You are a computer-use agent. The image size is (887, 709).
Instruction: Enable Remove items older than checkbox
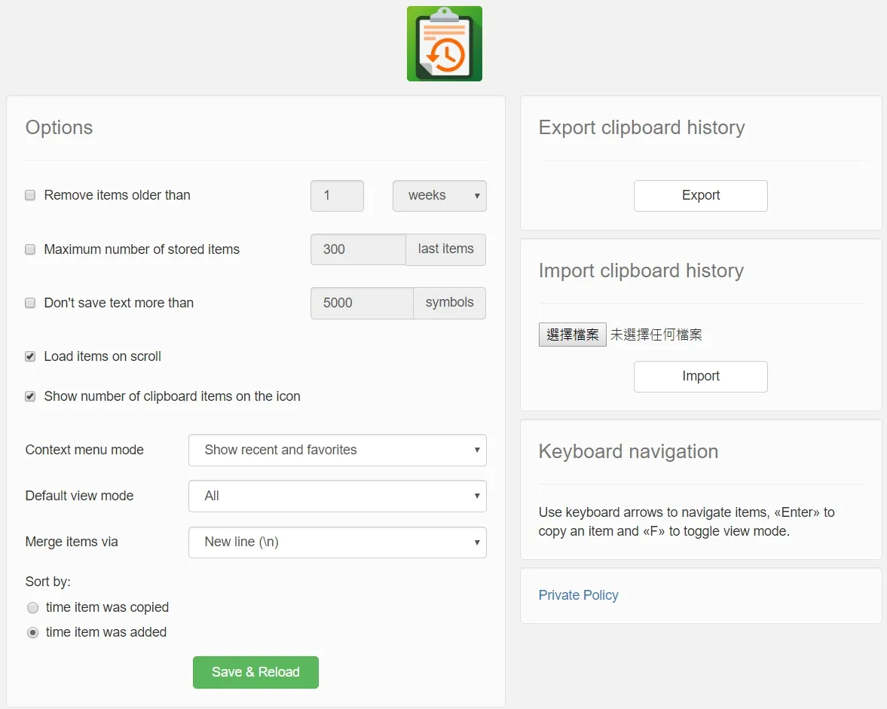pos(31,195)
